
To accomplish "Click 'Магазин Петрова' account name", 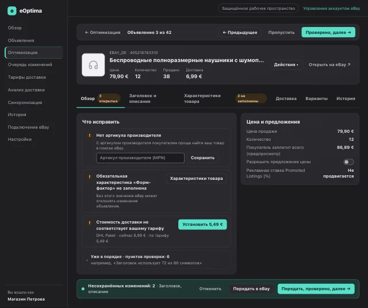I will (26, 299).
